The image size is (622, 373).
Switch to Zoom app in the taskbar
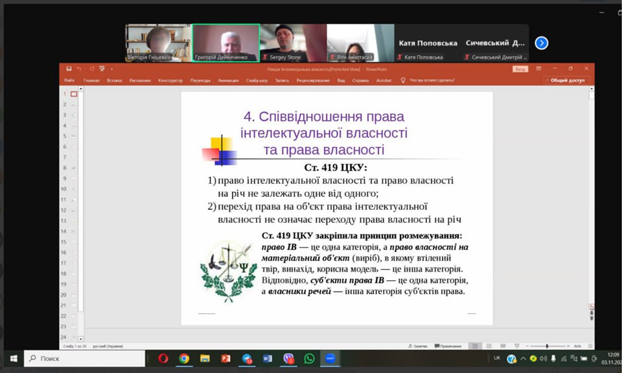330,358
